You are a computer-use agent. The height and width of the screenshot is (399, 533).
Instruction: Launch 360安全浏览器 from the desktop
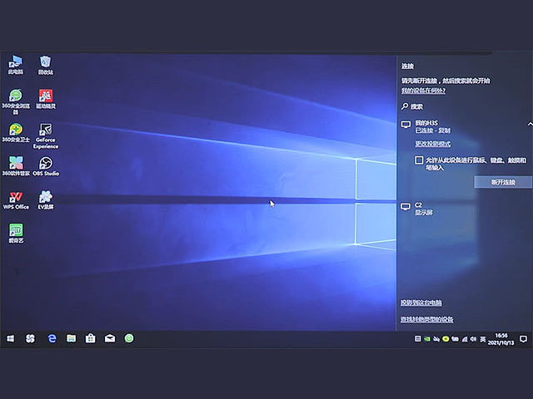coord(16,101)
